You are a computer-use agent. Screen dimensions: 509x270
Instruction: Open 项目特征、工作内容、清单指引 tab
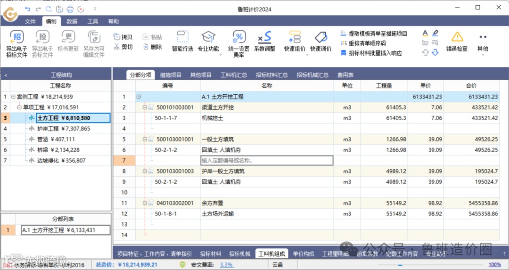(x=155, y=254)
